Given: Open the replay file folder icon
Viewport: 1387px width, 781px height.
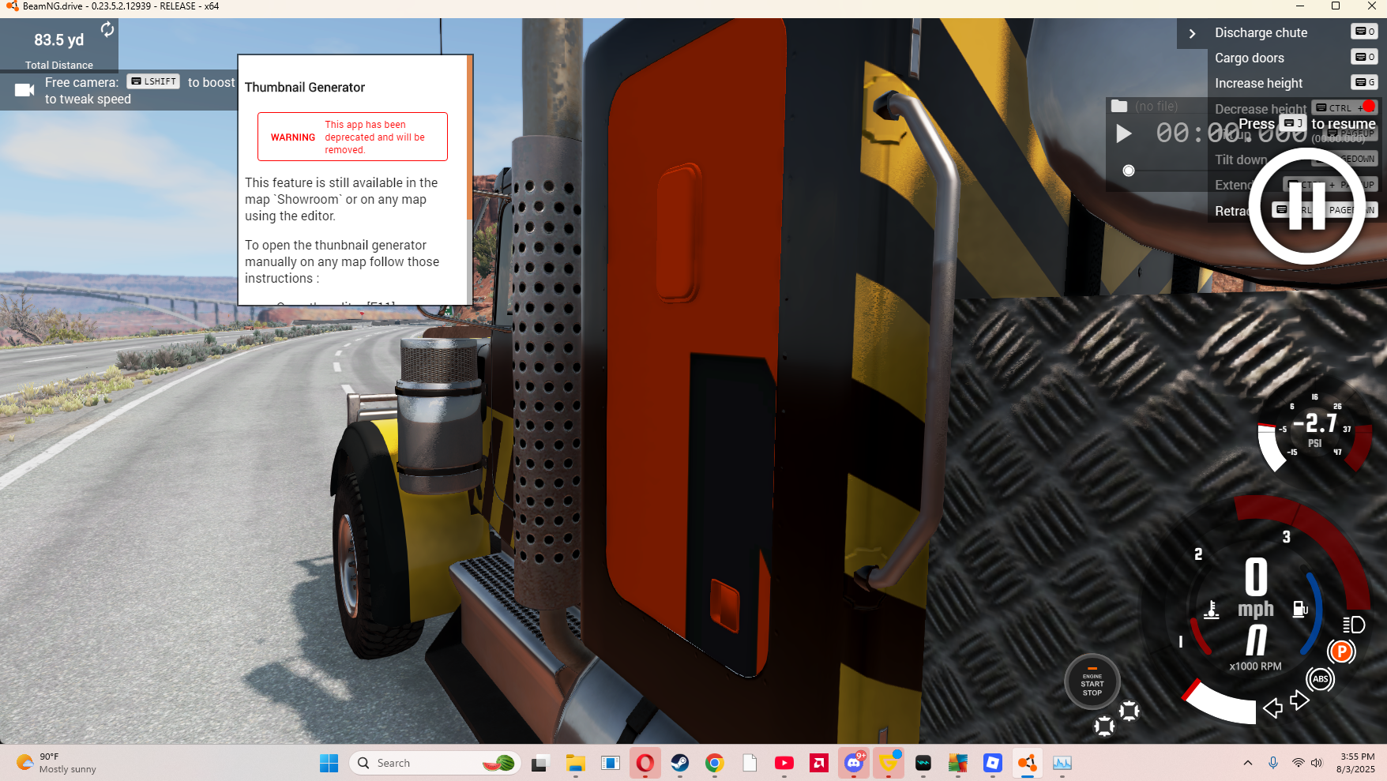Looking at the screenshot, I should coord(1119,105).
